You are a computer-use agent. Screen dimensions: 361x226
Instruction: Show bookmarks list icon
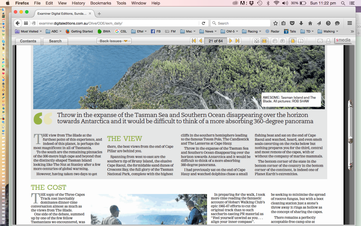(x=284, y=23)
